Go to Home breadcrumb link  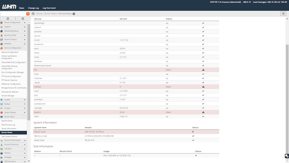click(39, 13)
